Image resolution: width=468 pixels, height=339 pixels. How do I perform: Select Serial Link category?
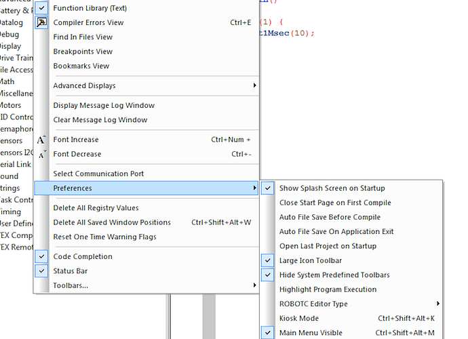(16, 165)
